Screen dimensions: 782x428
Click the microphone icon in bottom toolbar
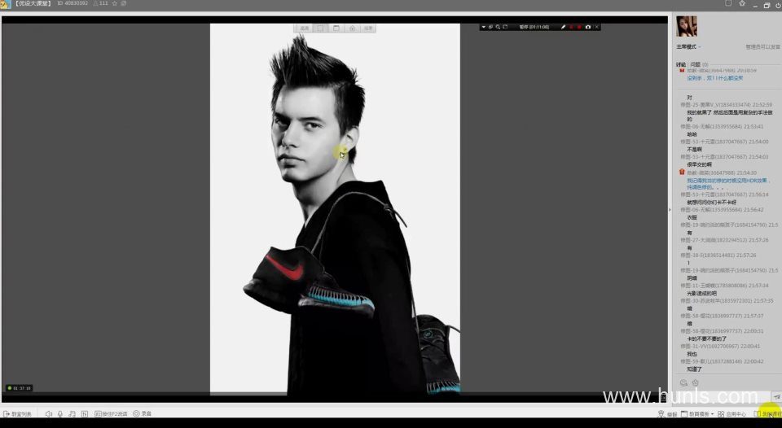[x=60, y=414]
